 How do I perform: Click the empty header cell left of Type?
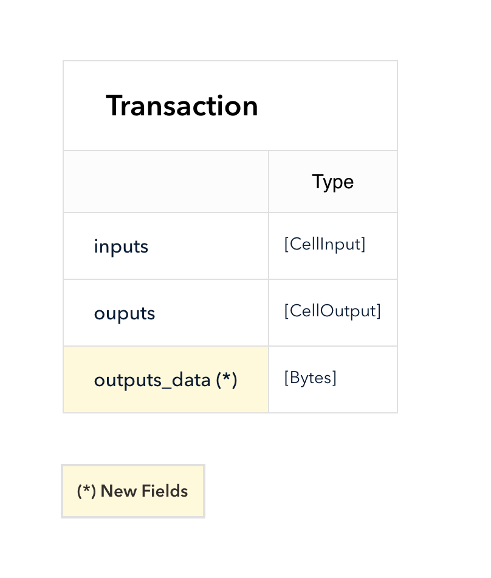pyautogui.click(x=166, y=182)
